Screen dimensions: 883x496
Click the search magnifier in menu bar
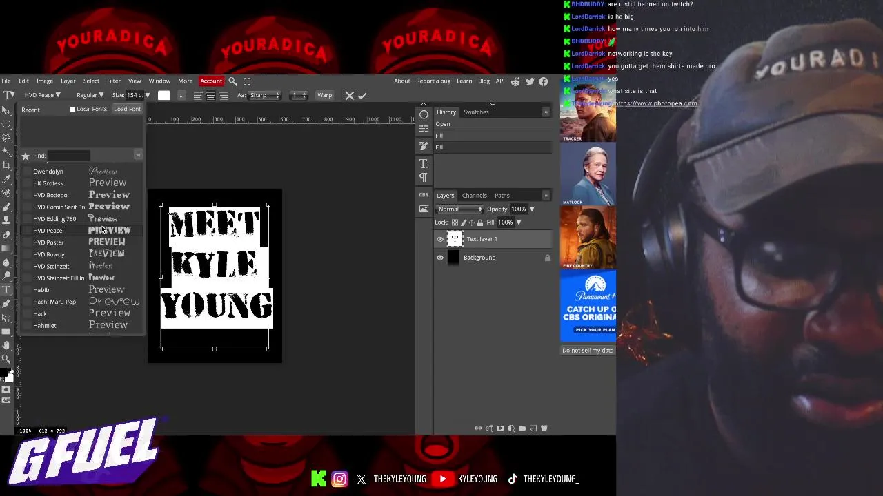point(233,81)
